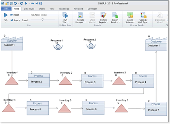The image size is (170, 124).
Task: Click Costs By Work Type icon
Action: pos(143,15)
